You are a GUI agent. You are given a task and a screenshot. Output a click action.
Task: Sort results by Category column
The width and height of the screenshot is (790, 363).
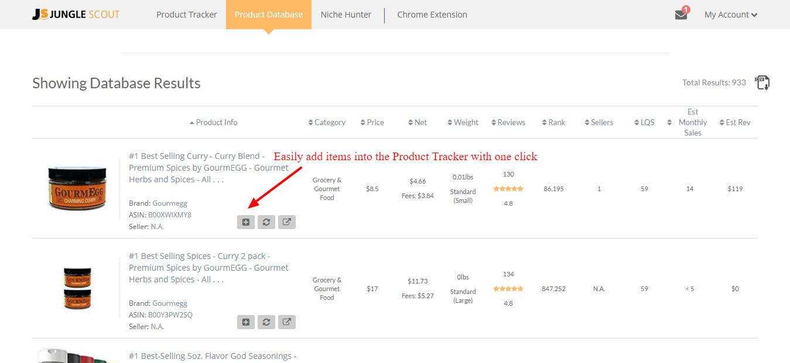click(327, 122)
